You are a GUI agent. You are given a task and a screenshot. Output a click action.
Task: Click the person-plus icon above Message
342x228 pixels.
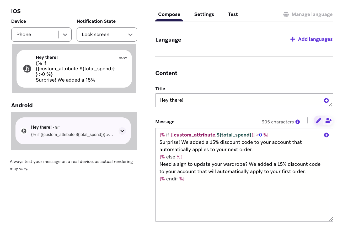(x=328, y=121)
